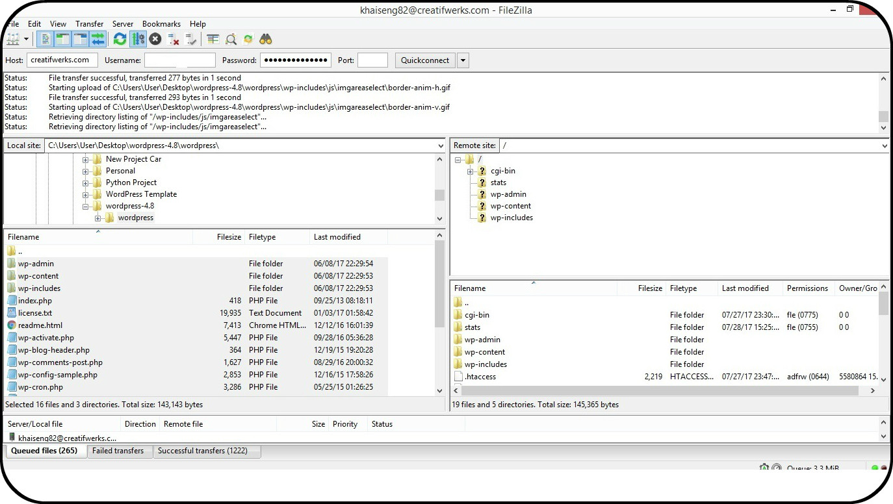The image size is (893, 504).
Task: Toggle remote directory tree display icon
Action: pyautogui.click(x=80, y=39)
